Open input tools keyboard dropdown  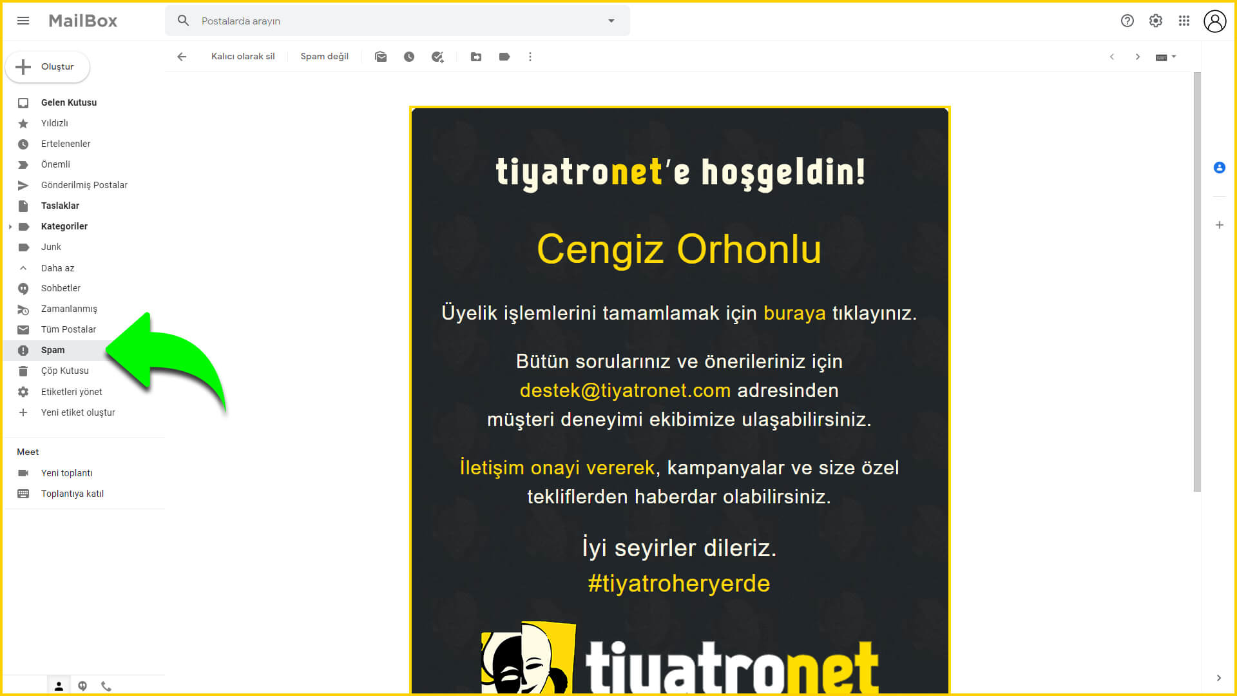(1166, 57)
